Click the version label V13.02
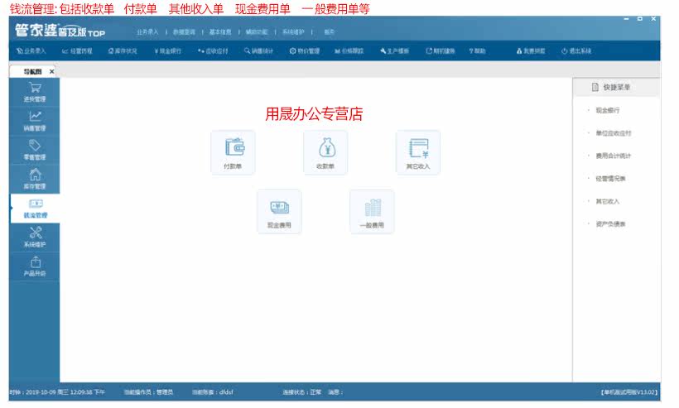 pyautogui.click(x=629, y=392)
